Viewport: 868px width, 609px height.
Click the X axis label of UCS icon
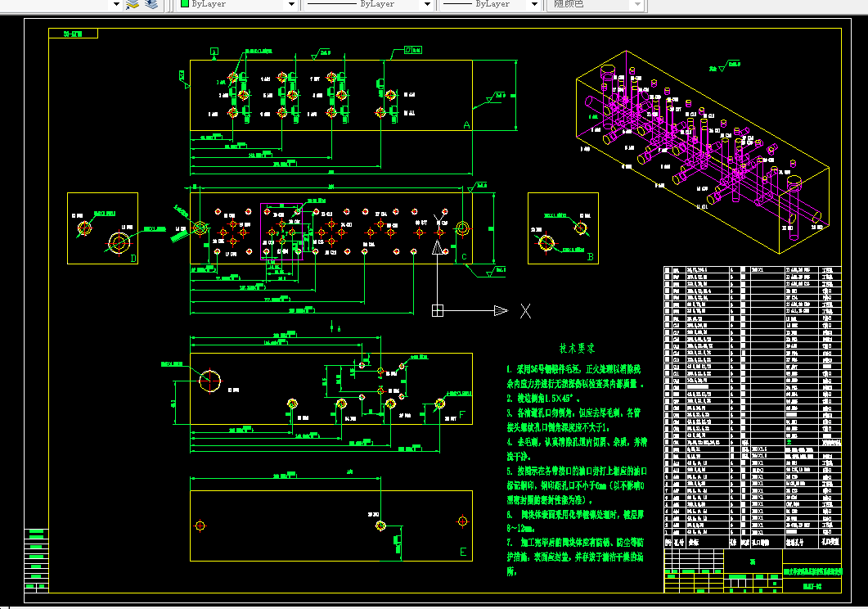point(525,311)
